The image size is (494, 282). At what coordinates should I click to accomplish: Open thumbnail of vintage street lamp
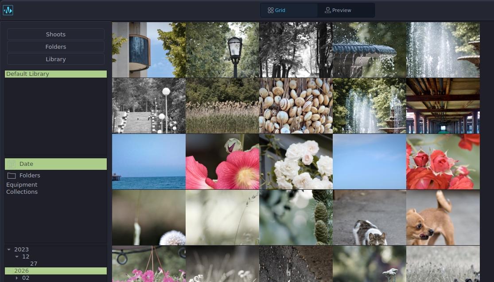(x=222, y=50)
